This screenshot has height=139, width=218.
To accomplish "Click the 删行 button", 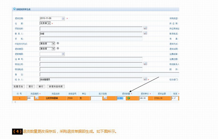I will tap(40, 86).
